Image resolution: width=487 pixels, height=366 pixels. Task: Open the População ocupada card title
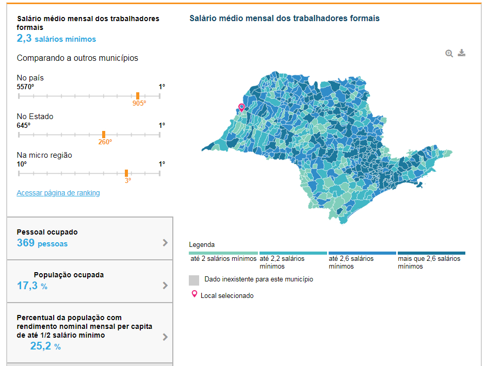pyautogui.click(x=69, y=275)
